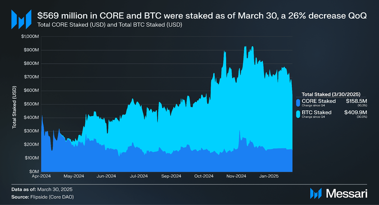Select the 'CORE Staked' legend label
The height and width of the screenshot is (205, 379).
pos(318,101)
